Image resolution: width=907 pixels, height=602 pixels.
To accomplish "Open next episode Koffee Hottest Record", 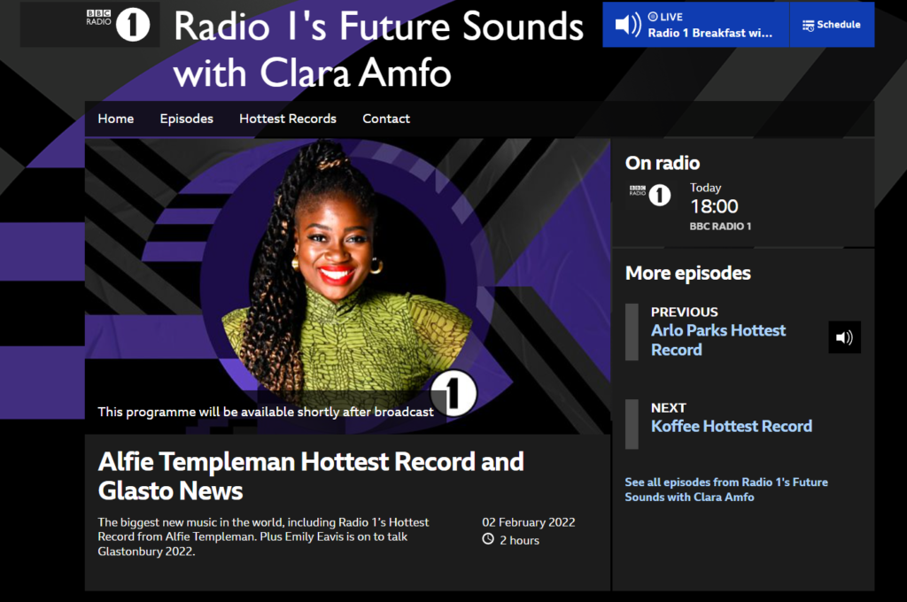I will (x=731, y=426).
